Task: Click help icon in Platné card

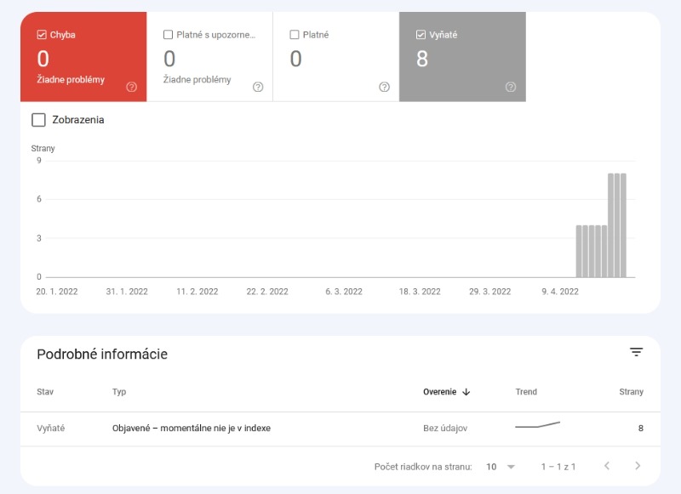Action: (x=384, y=87)
